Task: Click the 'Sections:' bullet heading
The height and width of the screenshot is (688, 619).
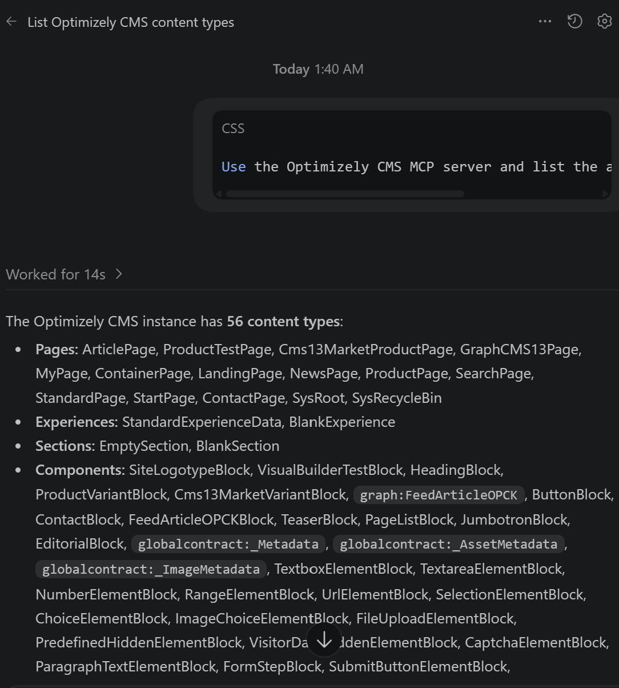Action: click(x=66, y=446)
